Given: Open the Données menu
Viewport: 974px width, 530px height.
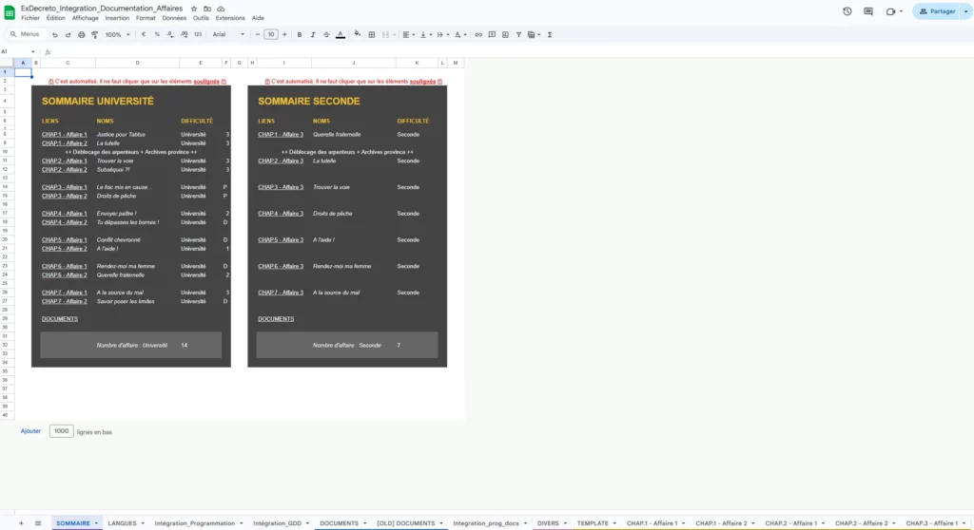Looking at the screenshot, I should pos(174,18).
